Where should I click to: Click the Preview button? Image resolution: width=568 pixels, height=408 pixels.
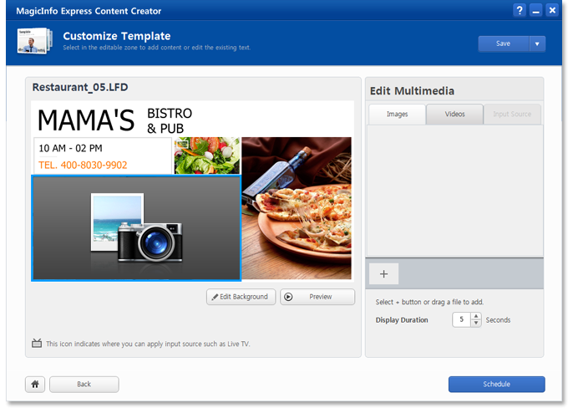coord(317,297)
